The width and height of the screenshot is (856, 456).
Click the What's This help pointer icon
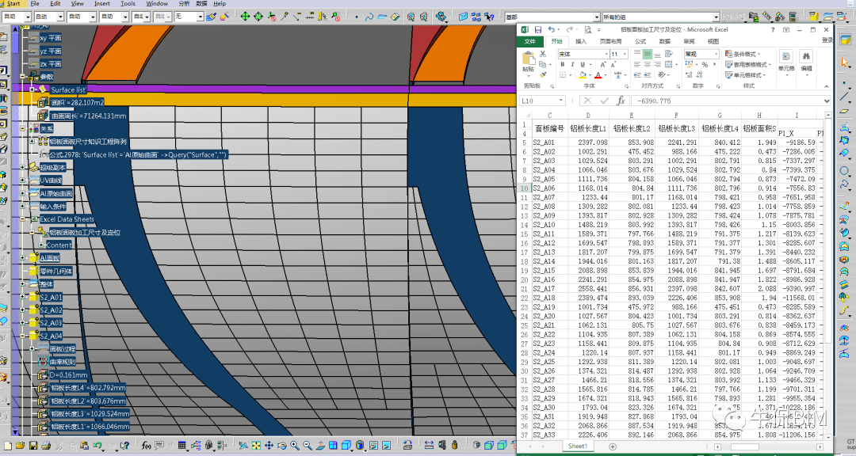pyautogui.click(x=124, y=446)
